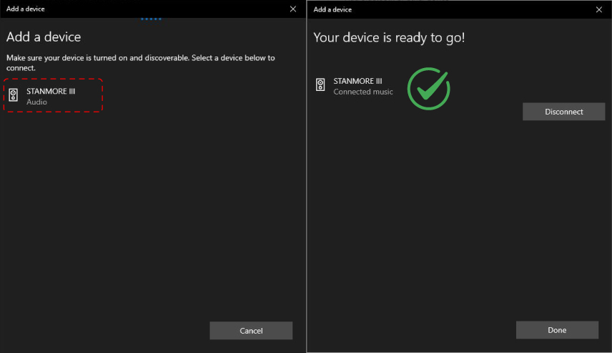Close the left Add a device dialog

[292, 9]
